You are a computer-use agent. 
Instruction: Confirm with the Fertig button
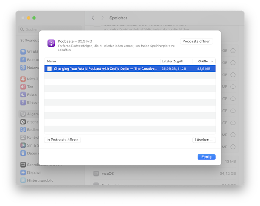tap(206, 157)
